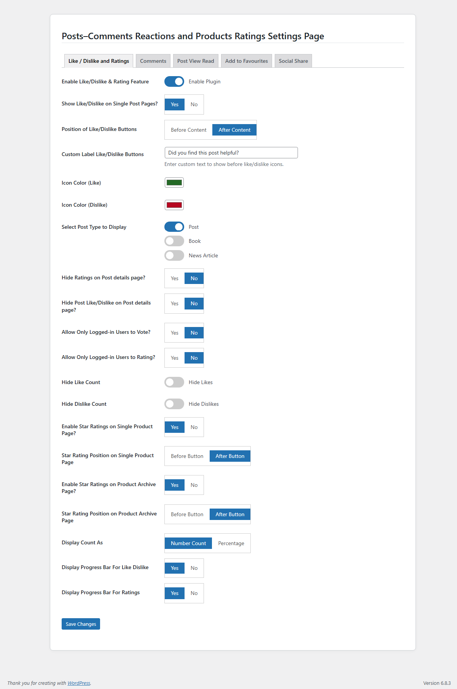Enable the Book post type toggle

pyautogui.click(x=174, y=241)
